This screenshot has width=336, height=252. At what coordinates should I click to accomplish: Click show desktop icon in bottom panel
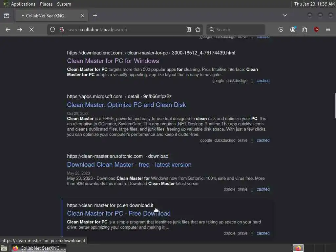(x=4, y=248)
